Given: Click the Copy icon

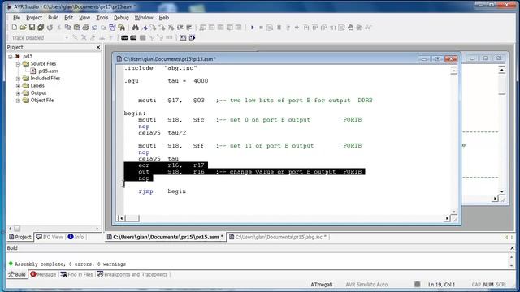Looking at the screenshot, I should click(68, 28).
